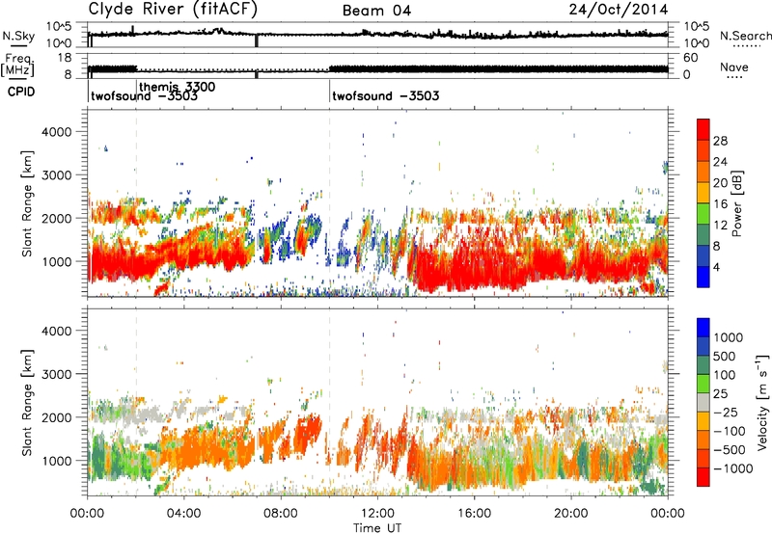Click the 'Time UT' axis title
Viewport: 772px width, 534px height.
[377, 527]
